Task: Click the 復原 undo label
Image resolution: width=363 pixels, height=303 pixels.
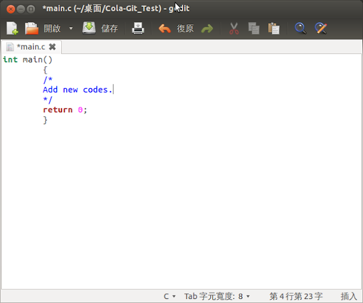Action: click(185, 28)
